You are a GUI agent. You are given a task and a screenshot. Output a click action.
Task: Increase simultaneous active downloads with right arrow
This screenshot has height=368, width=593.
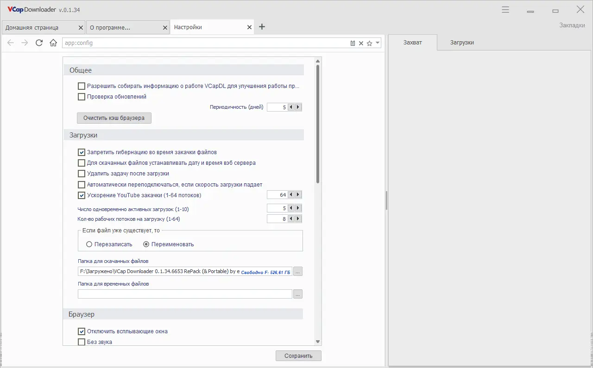pos(298,209)
